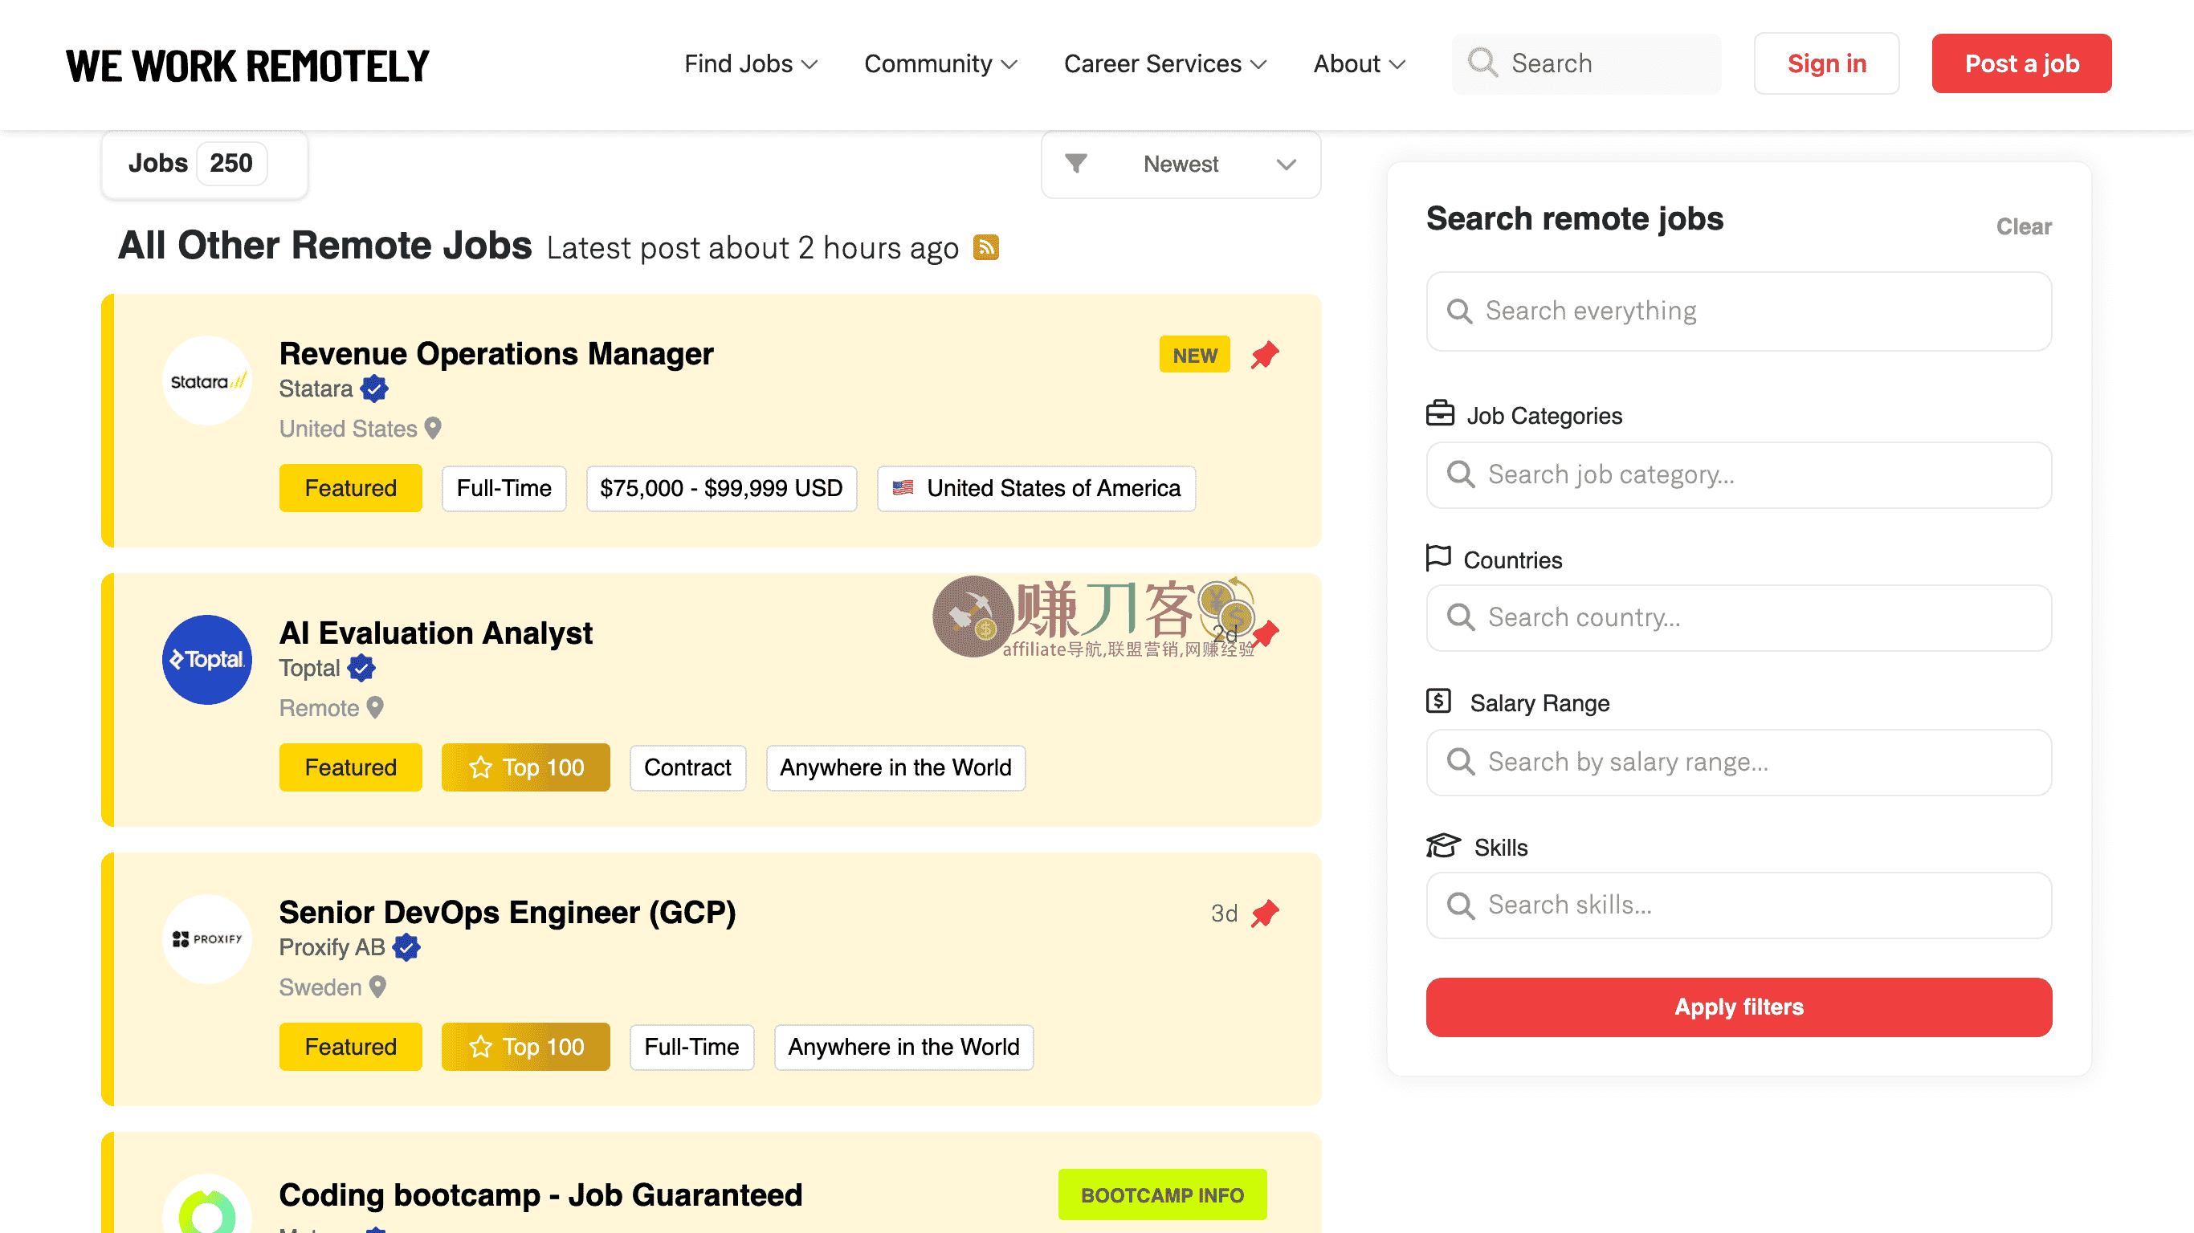Open the Career Services menu

pos(1165,64)
